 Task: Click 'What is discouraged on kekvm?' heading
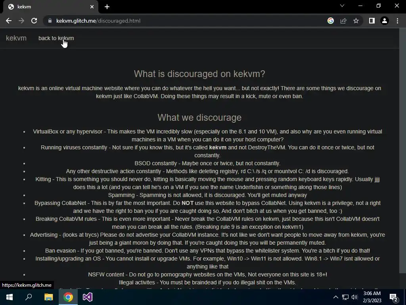tap(199, 74)
